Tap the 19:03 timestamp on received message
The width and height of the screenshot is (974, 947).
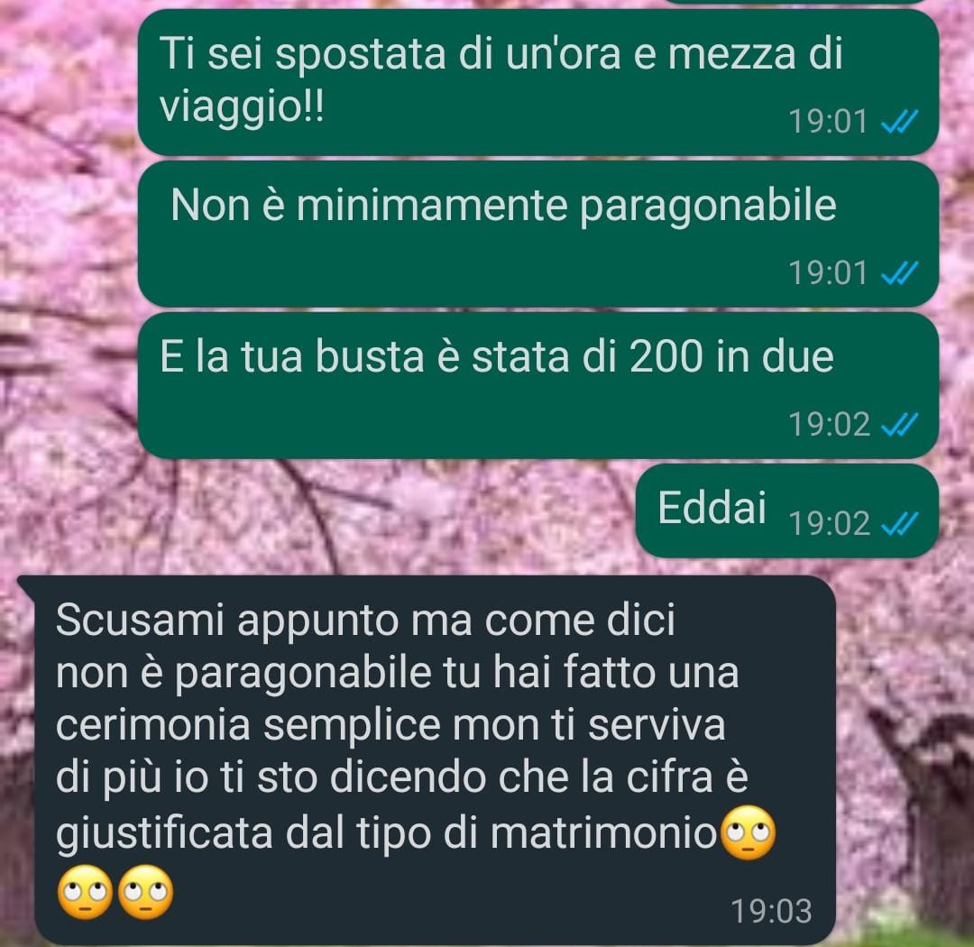click(x=771, y=912)
